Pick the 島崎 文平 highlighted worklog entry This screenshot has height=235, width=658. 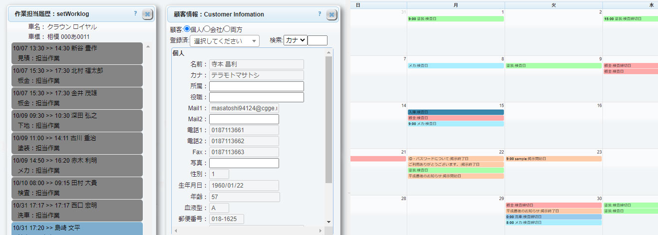[77, 229]
